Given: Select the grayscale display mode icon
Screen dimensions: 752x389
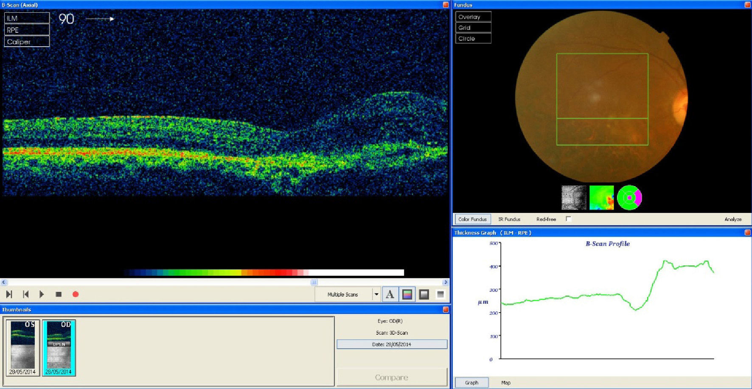Looking at the screenshot, I should tap(424, 294).
